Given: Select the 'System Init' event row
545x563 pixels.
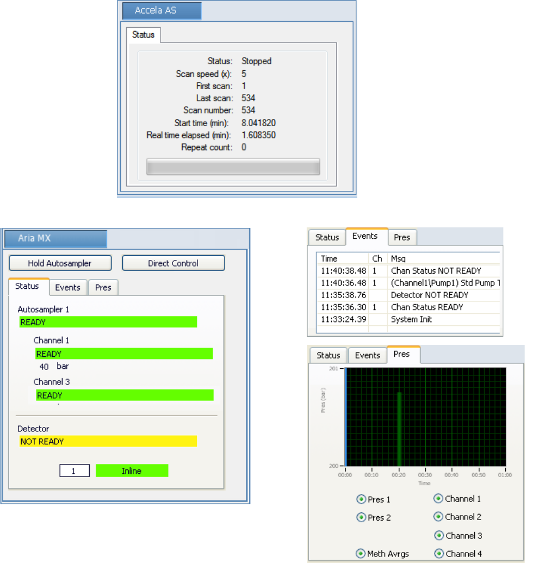Looking at the screenshot, I should (408, 319).
